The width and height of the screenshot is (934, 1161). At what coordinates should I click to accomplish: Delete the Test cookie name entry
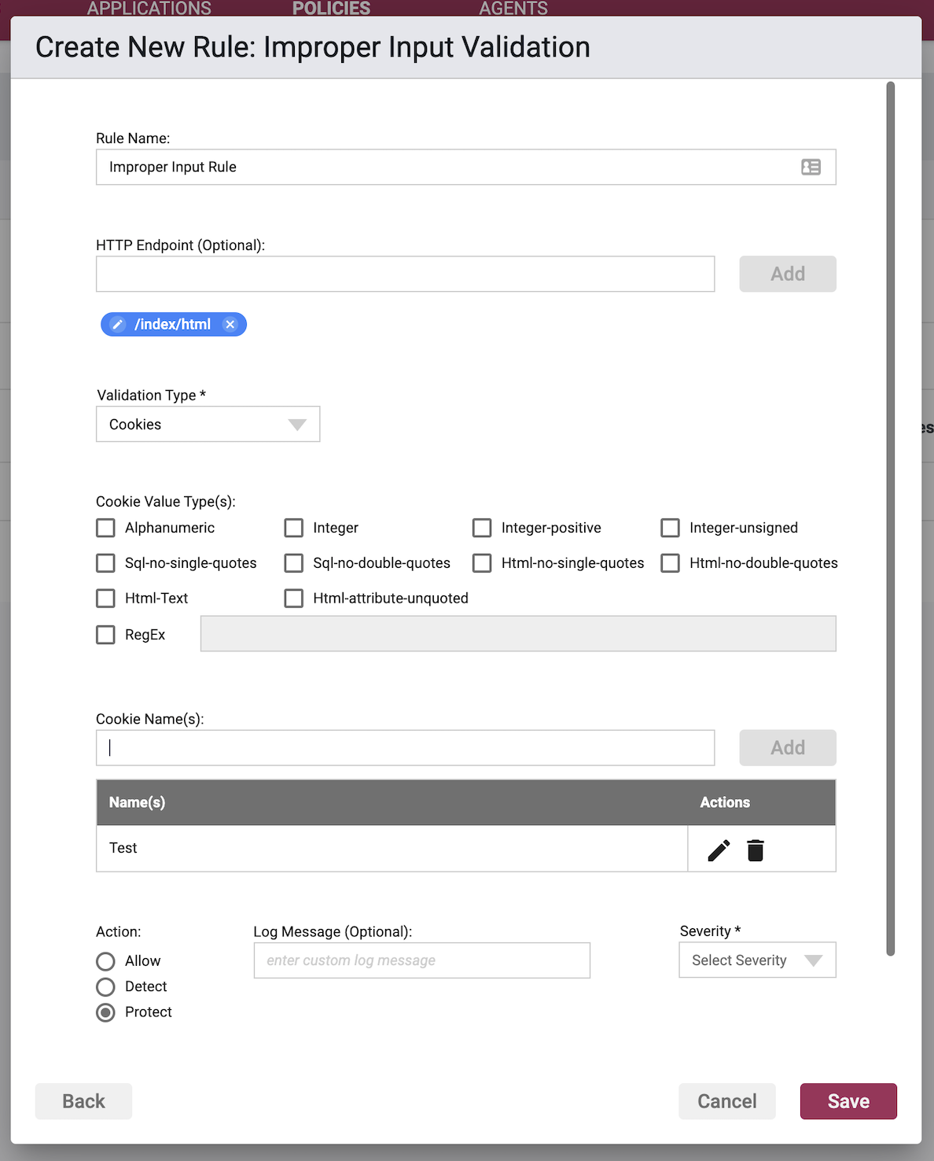(x=756, y=850)
